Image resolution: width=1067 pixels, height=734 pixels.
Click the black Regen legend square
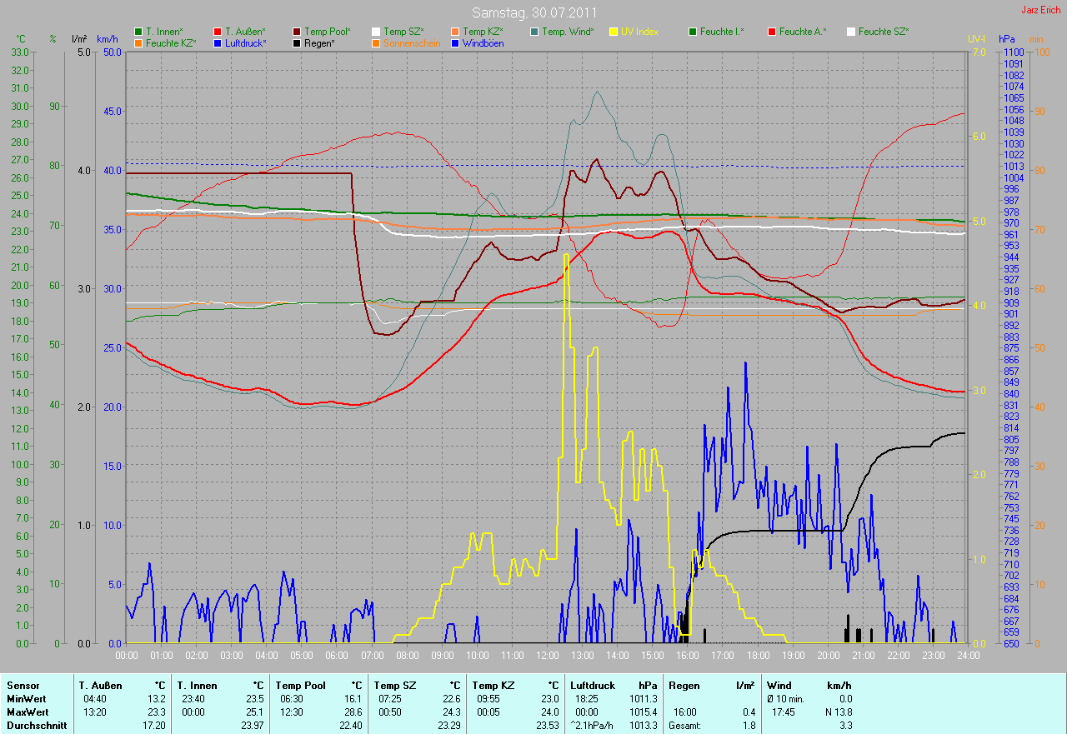click(297, 42)
